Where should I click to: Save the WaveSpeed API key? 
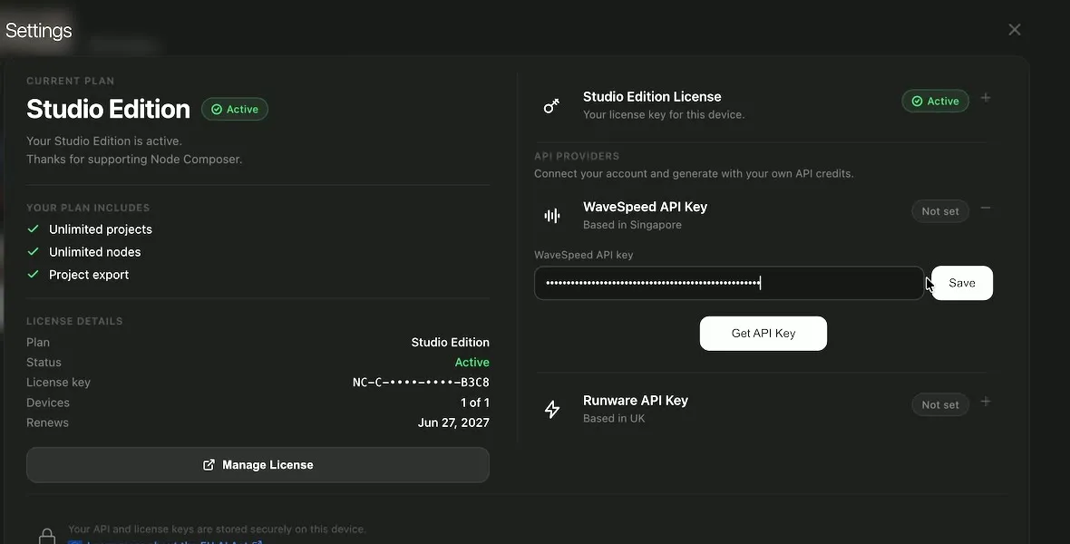click(961, 283)
